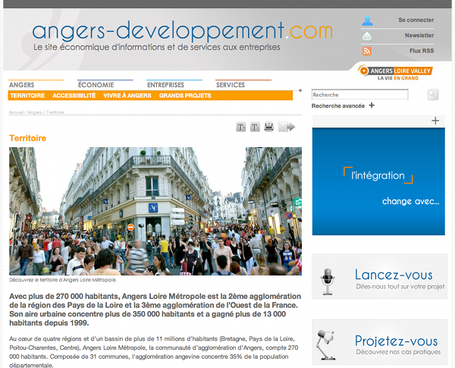The height and width of the screenshot is (368, 455).
Task: Expand Recherche avancée with plus sign
Action: (x=372, y=105)
